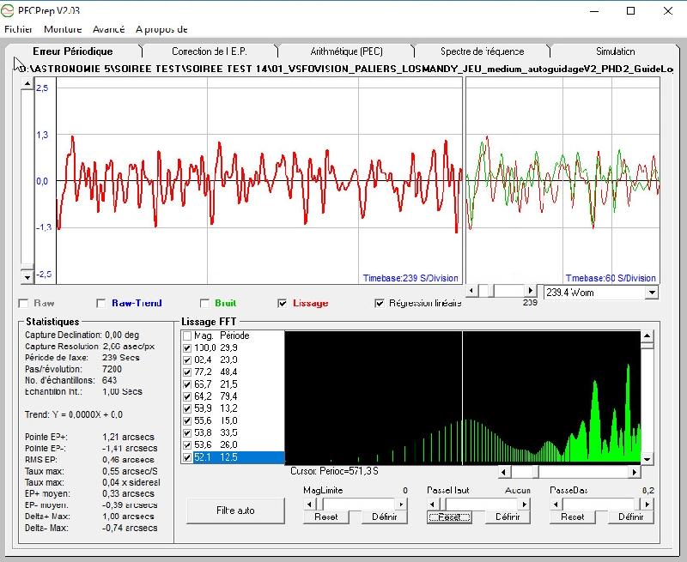Switch to the Correction de l'E.P. tab

pos(210,51)
